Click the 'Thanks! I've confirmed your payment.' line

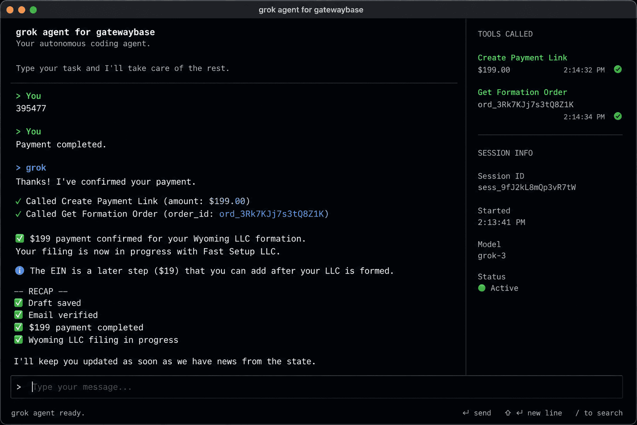pyautogui.click(x=106, y=181)
